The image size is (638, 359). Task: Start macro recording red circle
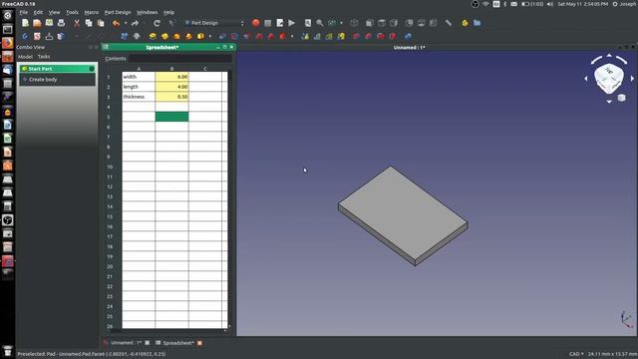click(x=255, y=23)
